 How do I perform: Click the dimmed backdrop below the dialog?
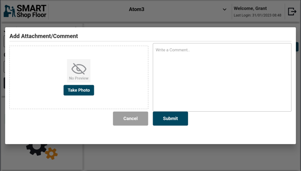coord(181,158)
